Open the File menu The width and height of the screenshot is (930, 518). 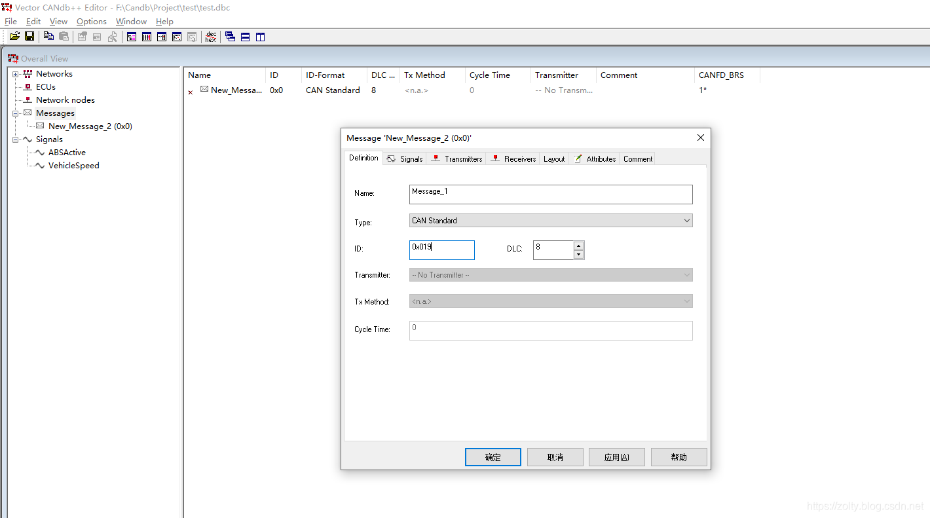(x=10, y=22)
